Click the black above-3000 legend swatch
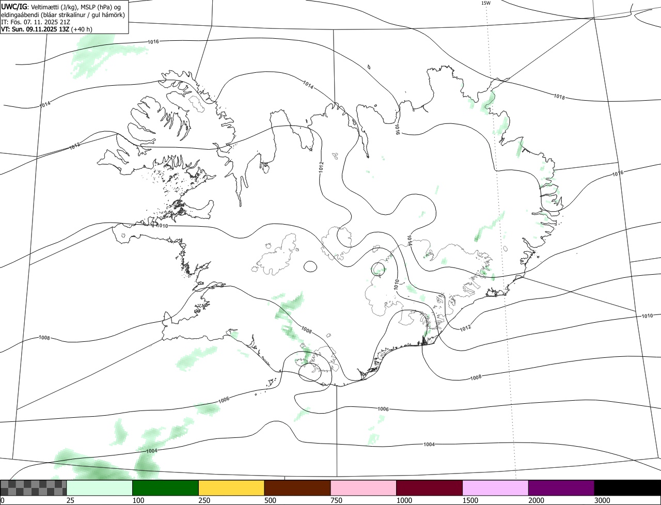Screen dimensions: 661x505 pyautogui.click(x=627, y=487)
